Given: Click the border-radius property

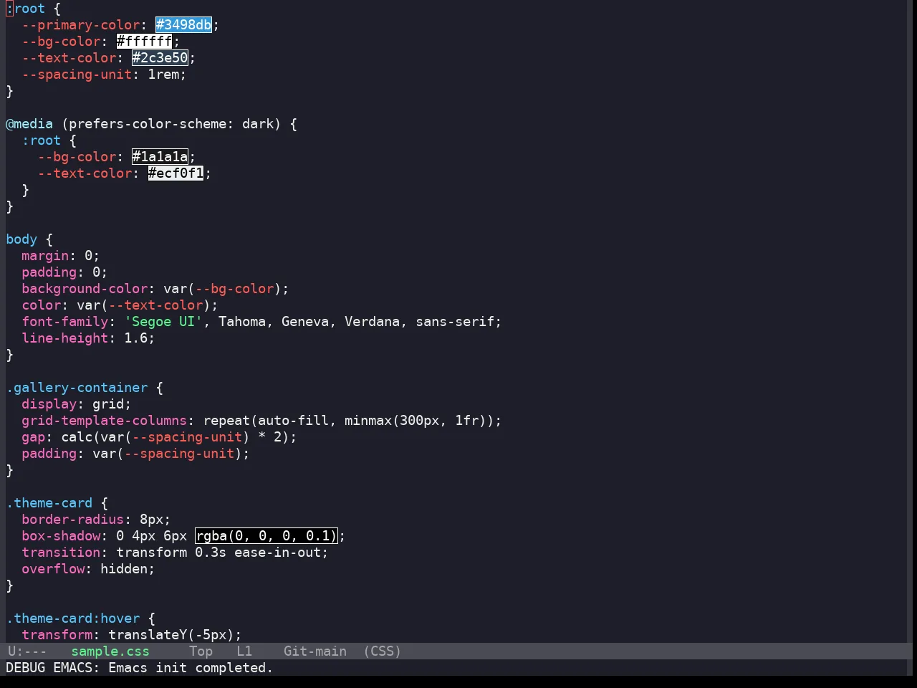Looking at the screenshot, I should pyautogui.click(x=73, y=520).
